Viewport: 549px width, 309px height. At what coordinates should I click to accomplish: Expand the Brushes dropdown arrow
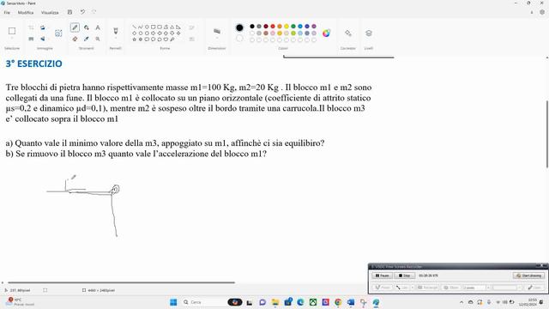[116, 38]
